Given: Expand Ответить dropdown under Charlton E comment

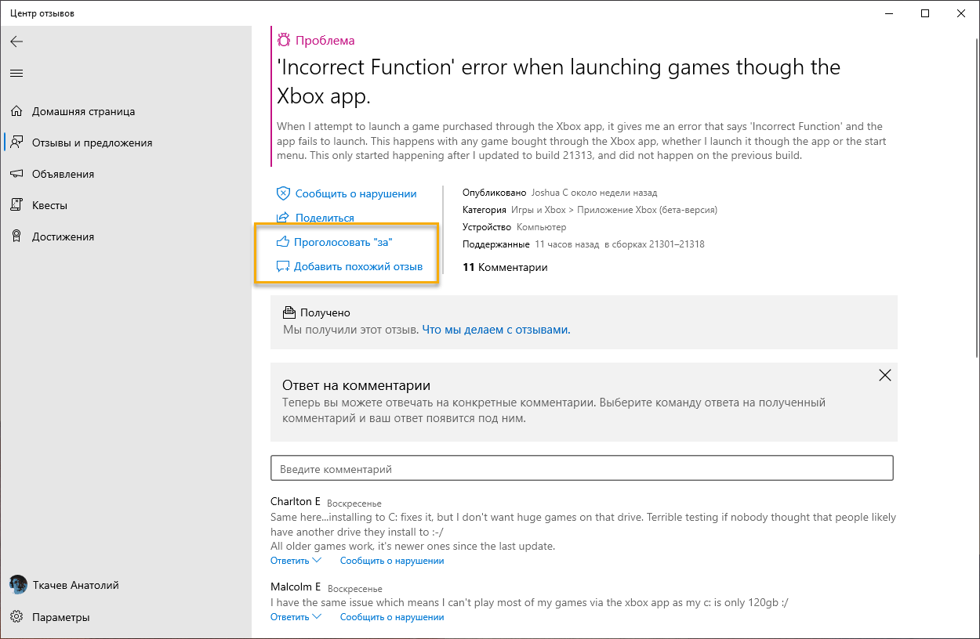Looking at the screenshot, I should [296, 561].
